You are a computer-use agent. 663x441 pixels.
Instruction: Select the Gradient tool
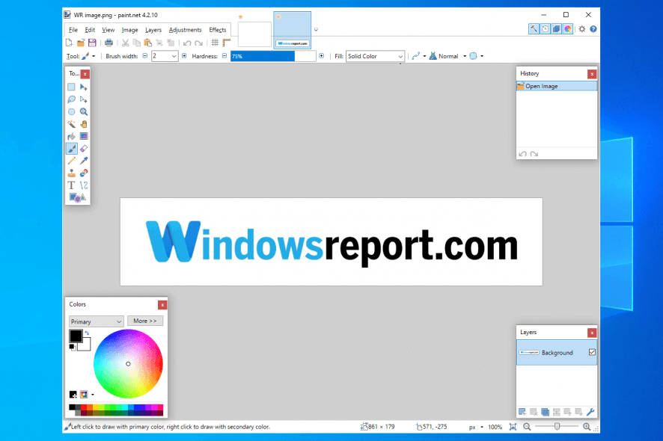coord(84,136)
